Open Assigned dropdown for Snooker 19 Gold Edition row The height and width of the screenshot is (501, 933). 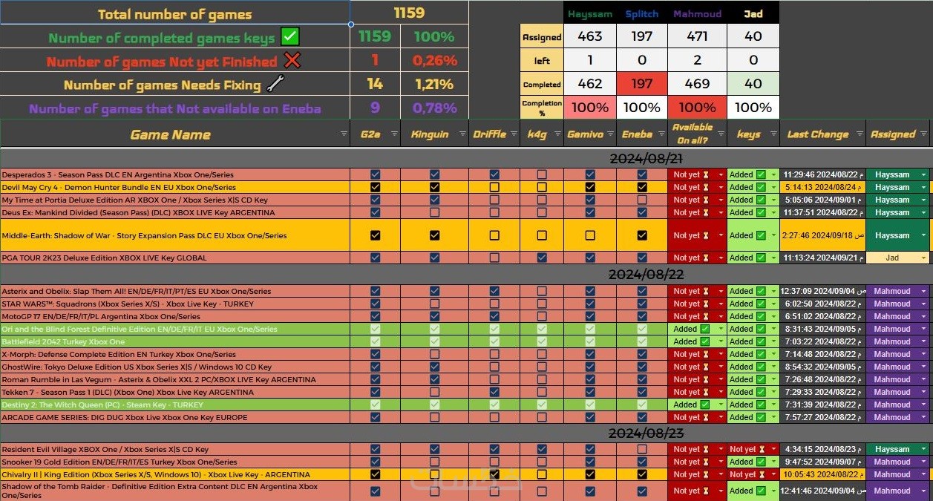click(x=924, y=462)
